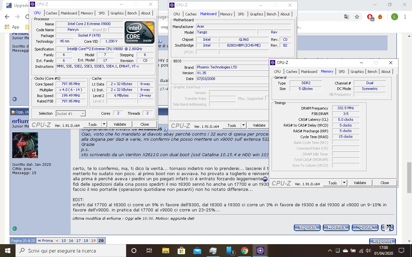
Task: Click the OneDrive cloud tray icon
Action: (x=345, y=251)
